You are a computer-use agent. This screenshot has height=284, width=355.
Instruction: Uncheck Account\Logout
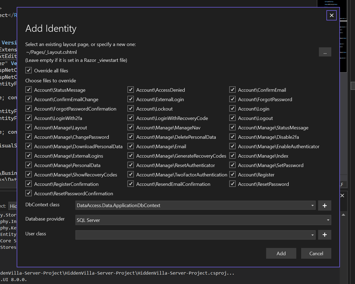[232, 118]
